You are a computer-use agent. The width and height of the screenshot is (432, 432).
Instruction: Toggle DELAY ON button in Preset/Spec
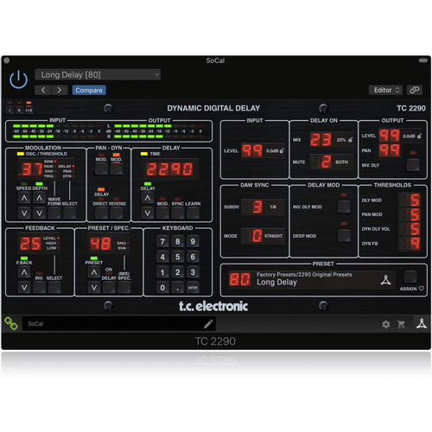coord(109,287)
